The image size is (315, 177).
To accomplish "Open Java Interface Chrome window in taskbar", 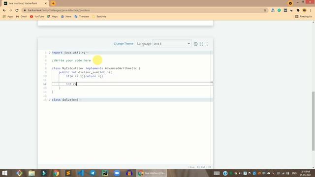I will 152,173.
